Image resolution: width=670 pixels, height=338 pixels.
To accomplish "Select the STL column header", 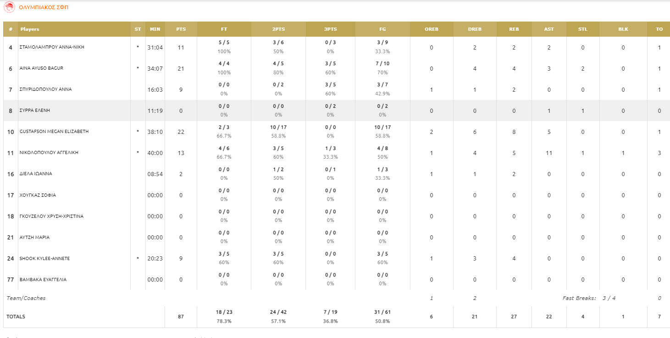I will click(x=583, y=29).
